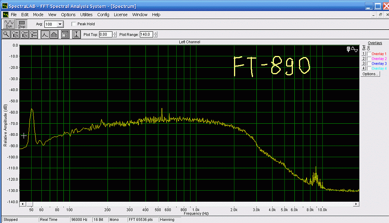389x223 pixels.
Task: Switch to bar graph display
Action: [x=54, y=35]
